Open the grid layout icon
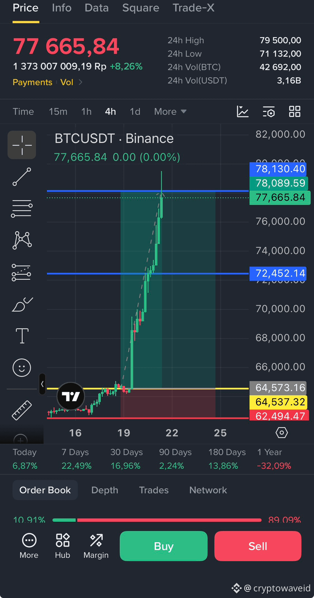 295,111
